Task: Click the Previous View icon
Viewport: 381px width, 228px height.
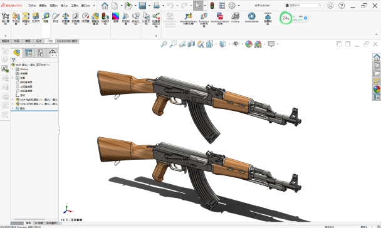Action: click(182, 44)
